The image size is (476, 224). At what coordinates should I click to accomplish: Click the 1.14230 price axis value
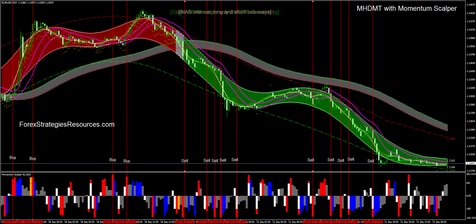471,30
